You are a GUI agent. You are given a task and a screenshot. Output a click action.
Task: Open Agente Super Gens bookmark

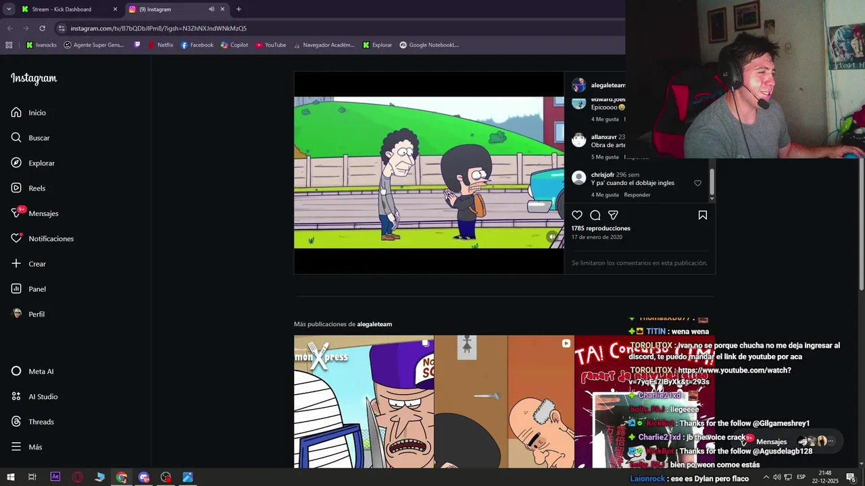coord(94,45)
